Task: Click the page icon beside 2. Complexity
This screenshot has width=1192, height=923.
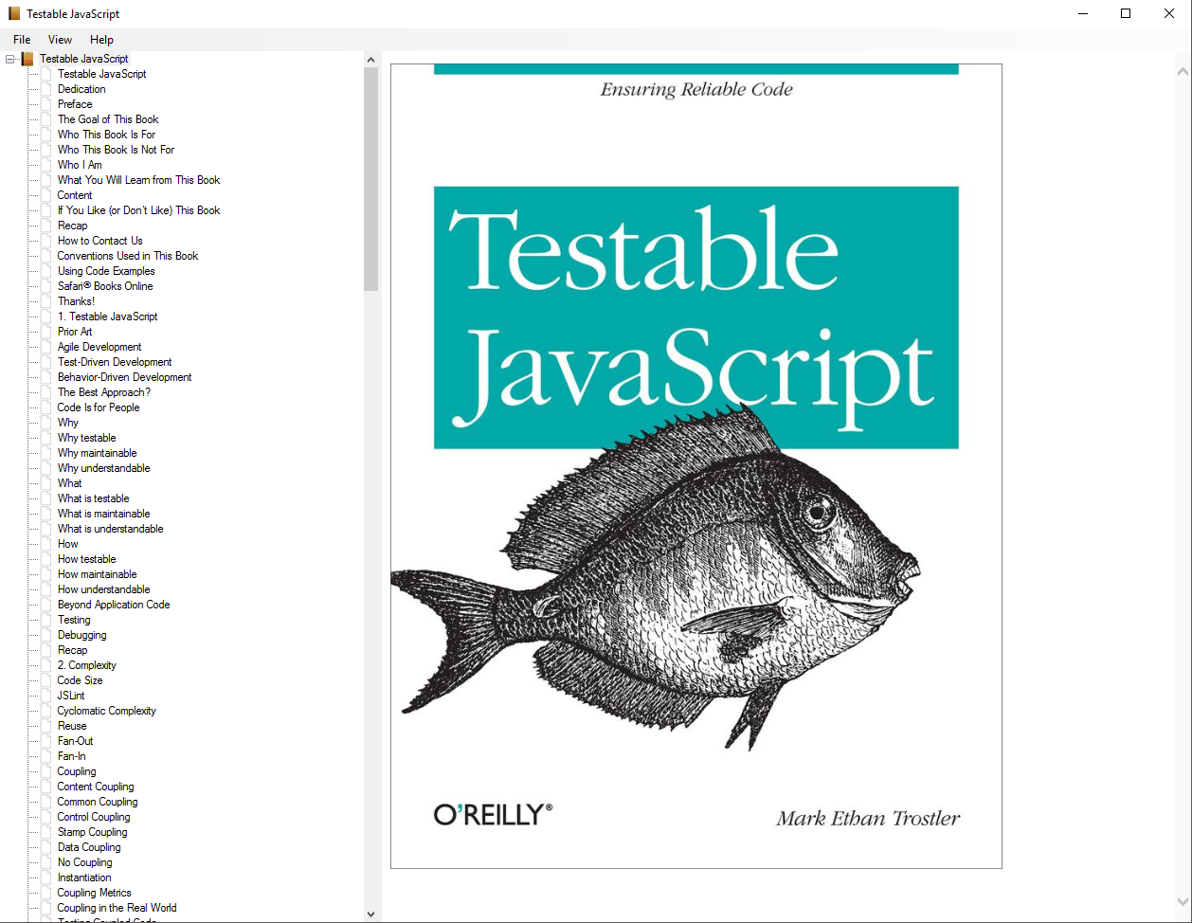Action: pyautogui.click(x=45, y=665)
